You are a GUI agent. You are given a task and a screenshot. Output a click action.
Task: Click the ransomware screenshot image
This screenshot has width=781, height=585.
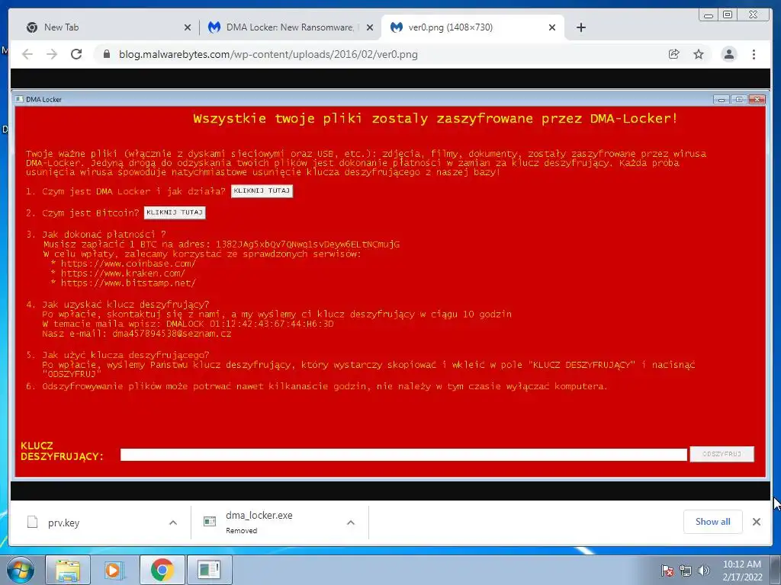[x=390, y=285]
